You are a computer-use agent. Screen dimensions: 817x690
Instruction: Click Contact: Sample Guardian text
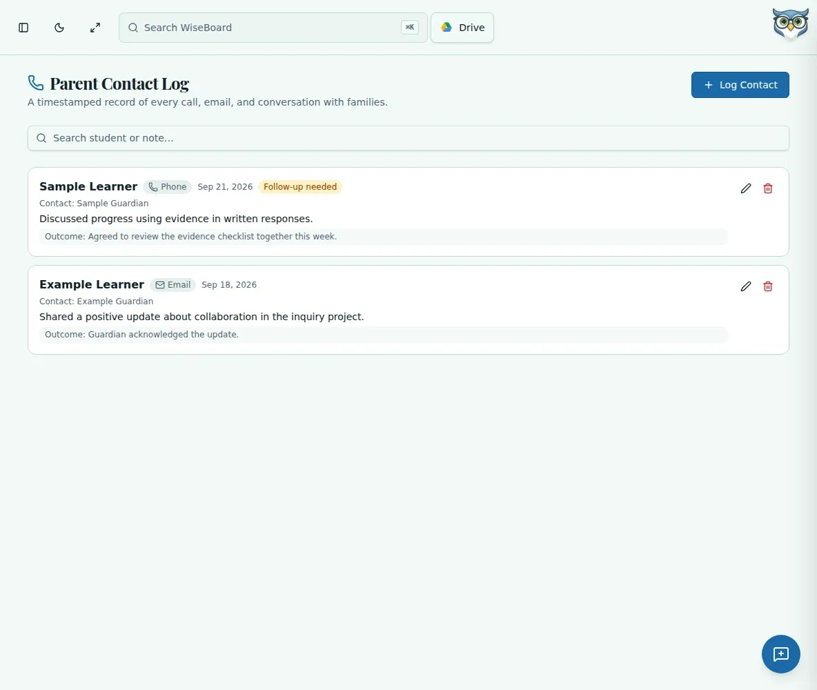click(94, 204)
